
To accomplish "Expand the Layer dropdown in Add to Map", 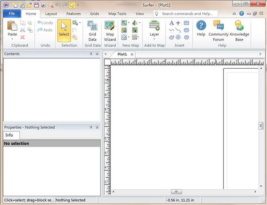I will [154, 39].
